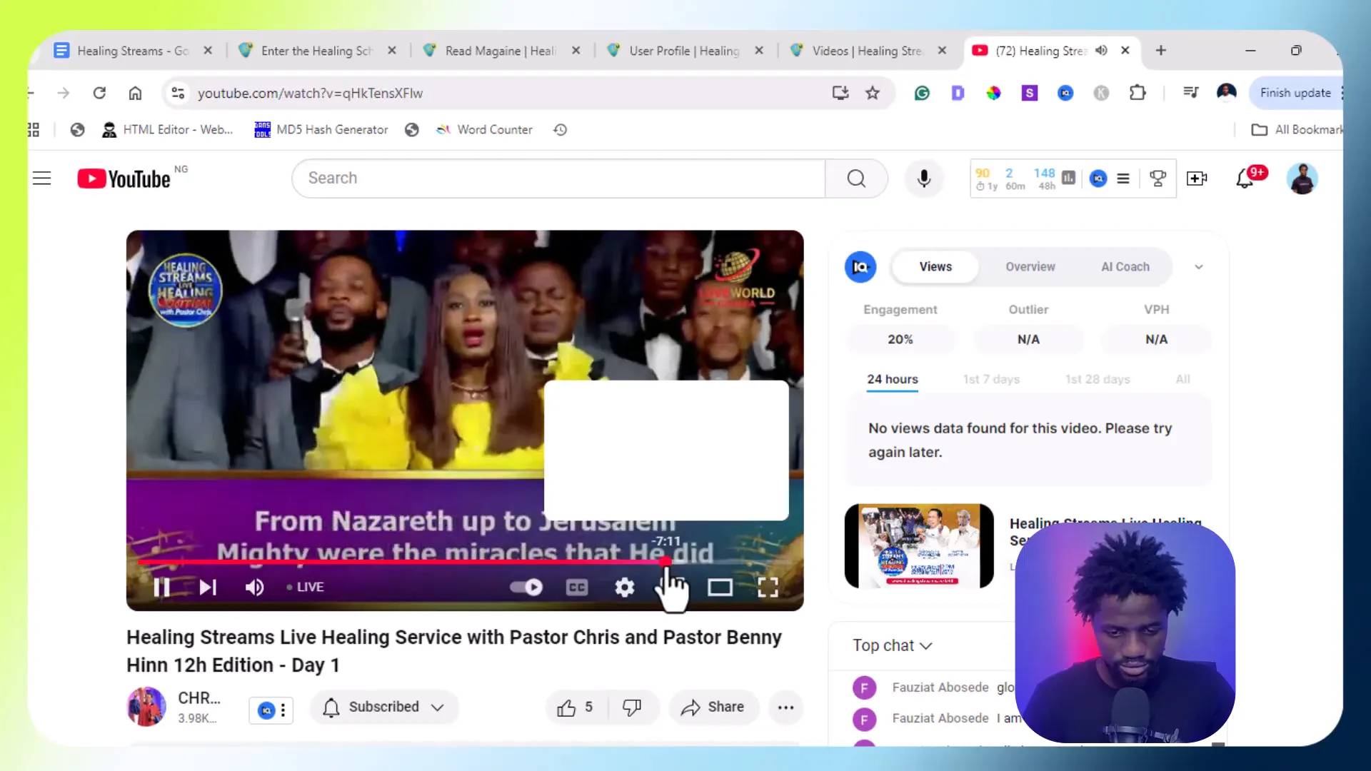The height and width of the screenshot is (771, 1371).
Task: Enter fullscreen mode
Action: pyautogui.click(x=768, y=588)
